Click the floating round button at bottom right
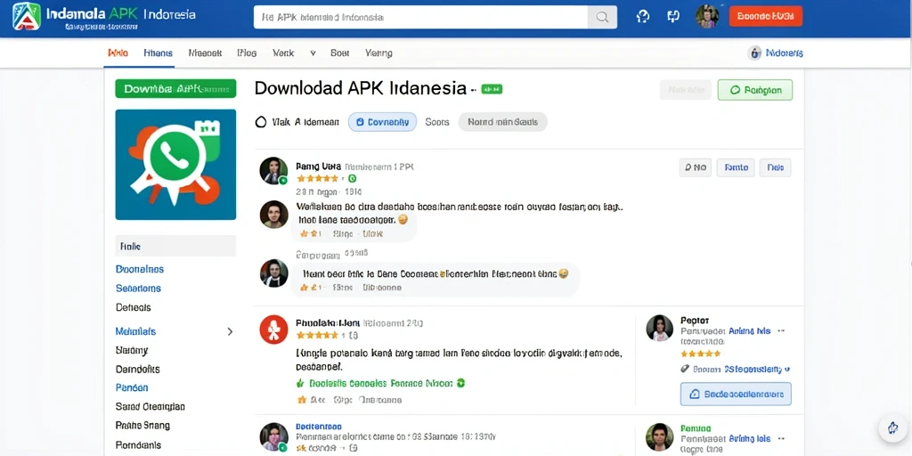 coord(892,428)
